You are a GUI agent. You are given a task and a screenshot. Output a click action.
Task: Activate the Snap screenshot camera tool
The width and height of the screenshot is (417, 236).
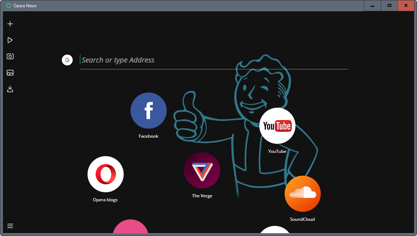10,56
